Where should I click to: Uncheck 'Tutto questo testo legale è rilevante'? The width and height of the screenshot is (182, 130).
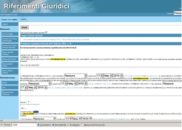[46, 32]
